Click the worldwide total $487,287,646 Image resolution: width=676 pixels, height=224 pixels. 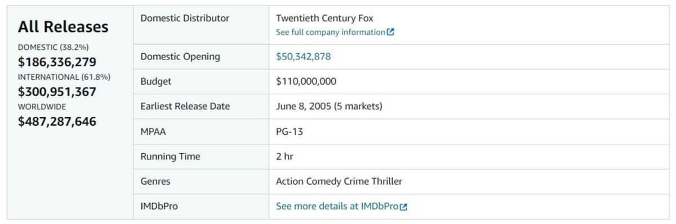[57, 121]
